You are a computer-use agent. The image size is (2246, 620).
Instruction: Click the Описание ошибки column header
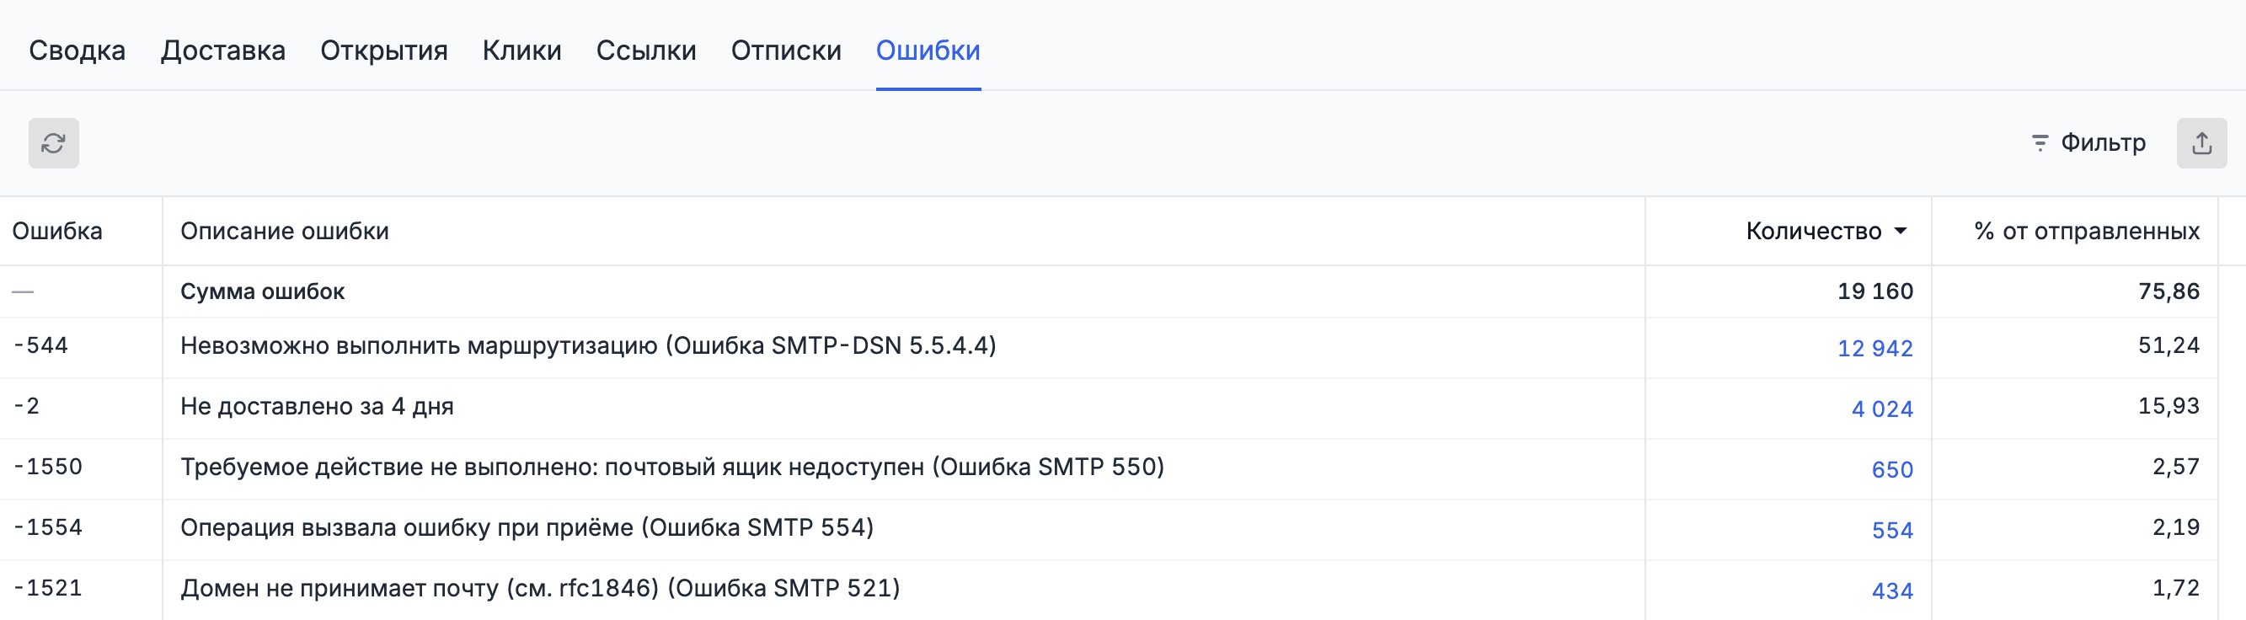(x=284, y=232)
